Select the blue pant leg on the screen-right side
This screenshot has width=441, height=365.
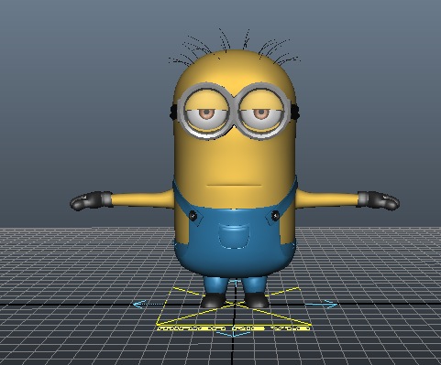(x=254, y=285)
